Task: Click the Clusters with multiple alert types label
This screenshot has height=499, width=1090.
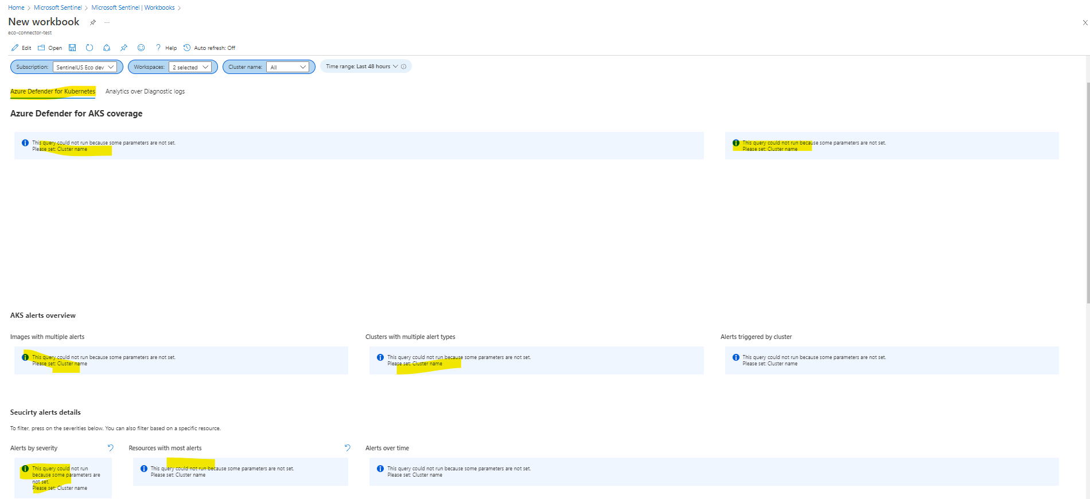Action: pos(410,337)
